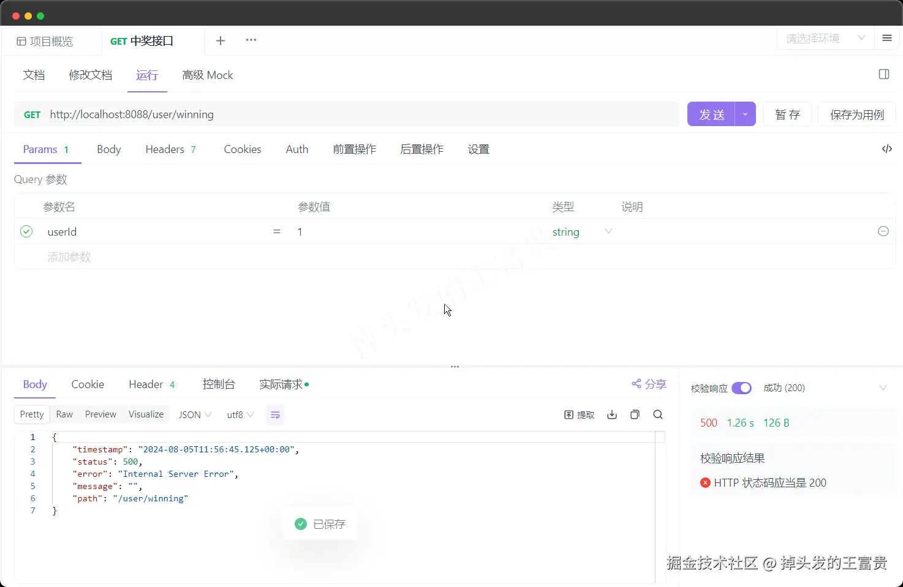Open the 前置操作 tab
The width and height of the screenshot is (903, 587).
(x=355, y=149)
